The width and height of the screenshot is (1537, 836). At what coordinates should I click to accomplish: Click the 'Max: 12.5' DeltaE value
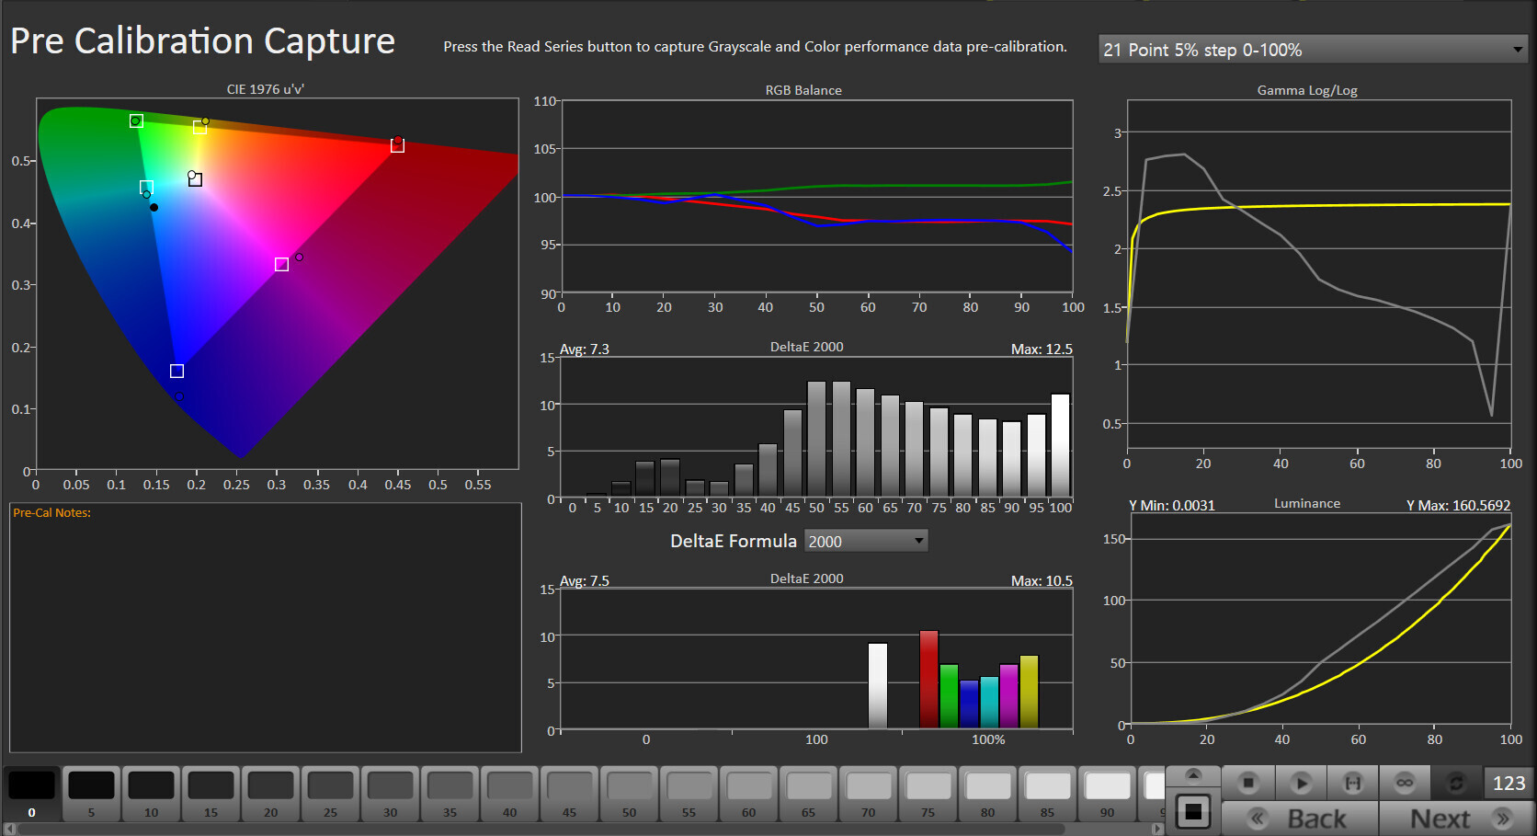click(x=1042, y=349)
